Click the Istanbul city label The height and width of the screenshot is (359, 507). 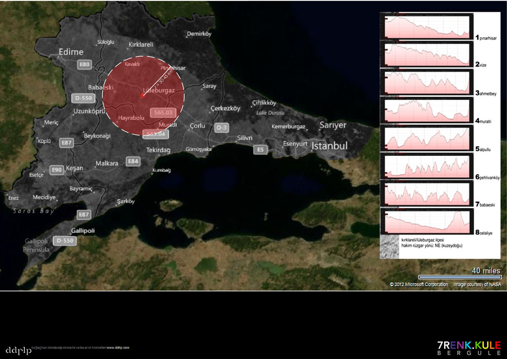(x=330, y=146)
